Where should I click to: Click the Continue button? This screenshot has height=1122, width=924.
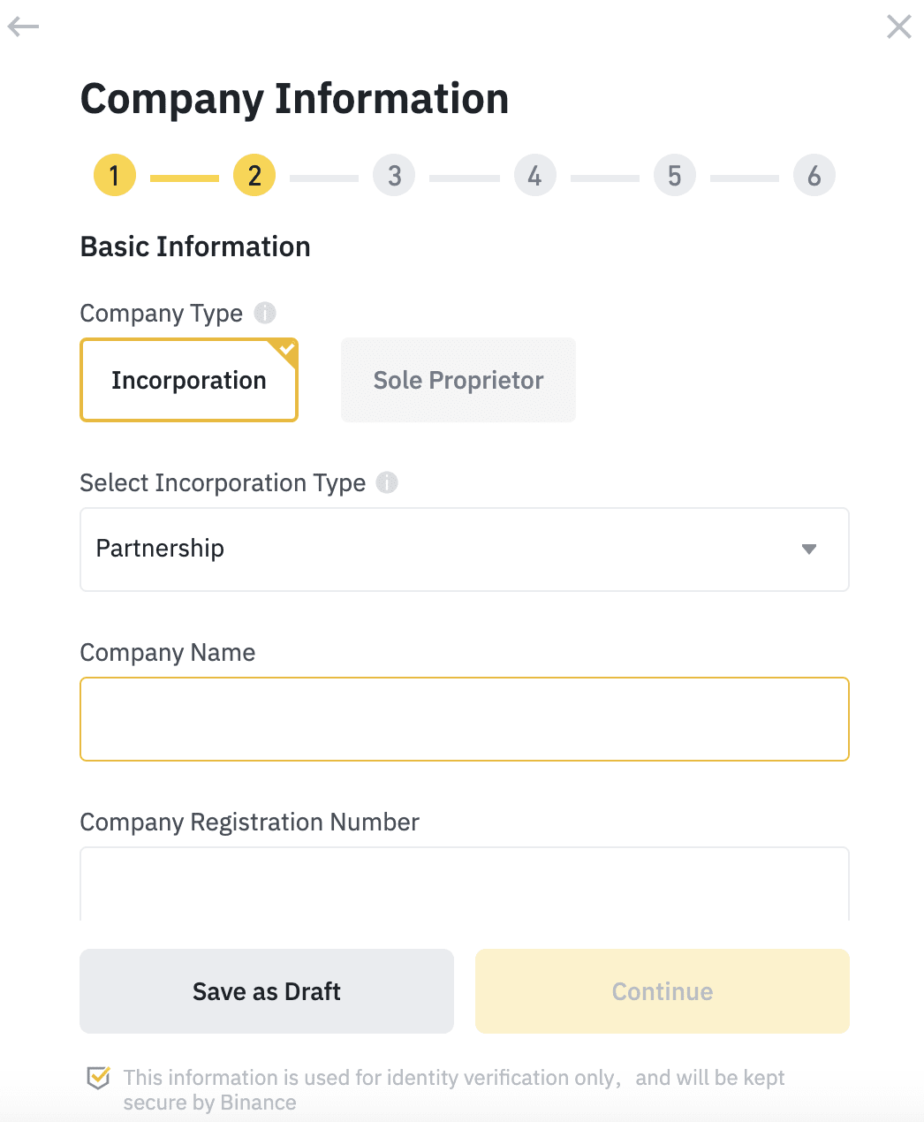coord(663,991)
